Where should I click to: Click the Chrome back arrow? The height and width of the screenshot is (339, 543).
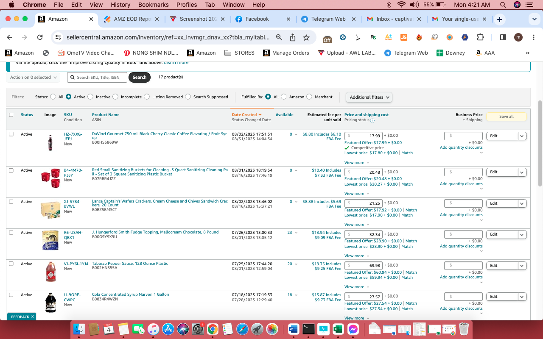[10, 37]
